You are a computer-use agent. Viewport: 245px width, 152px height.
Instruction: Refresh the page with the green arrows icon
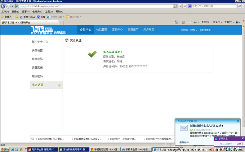click(x=179, y=6)
